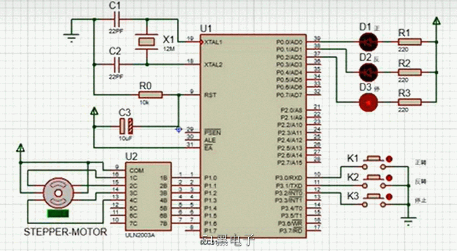Select electrolytic capacitor C3

(127, 126)
